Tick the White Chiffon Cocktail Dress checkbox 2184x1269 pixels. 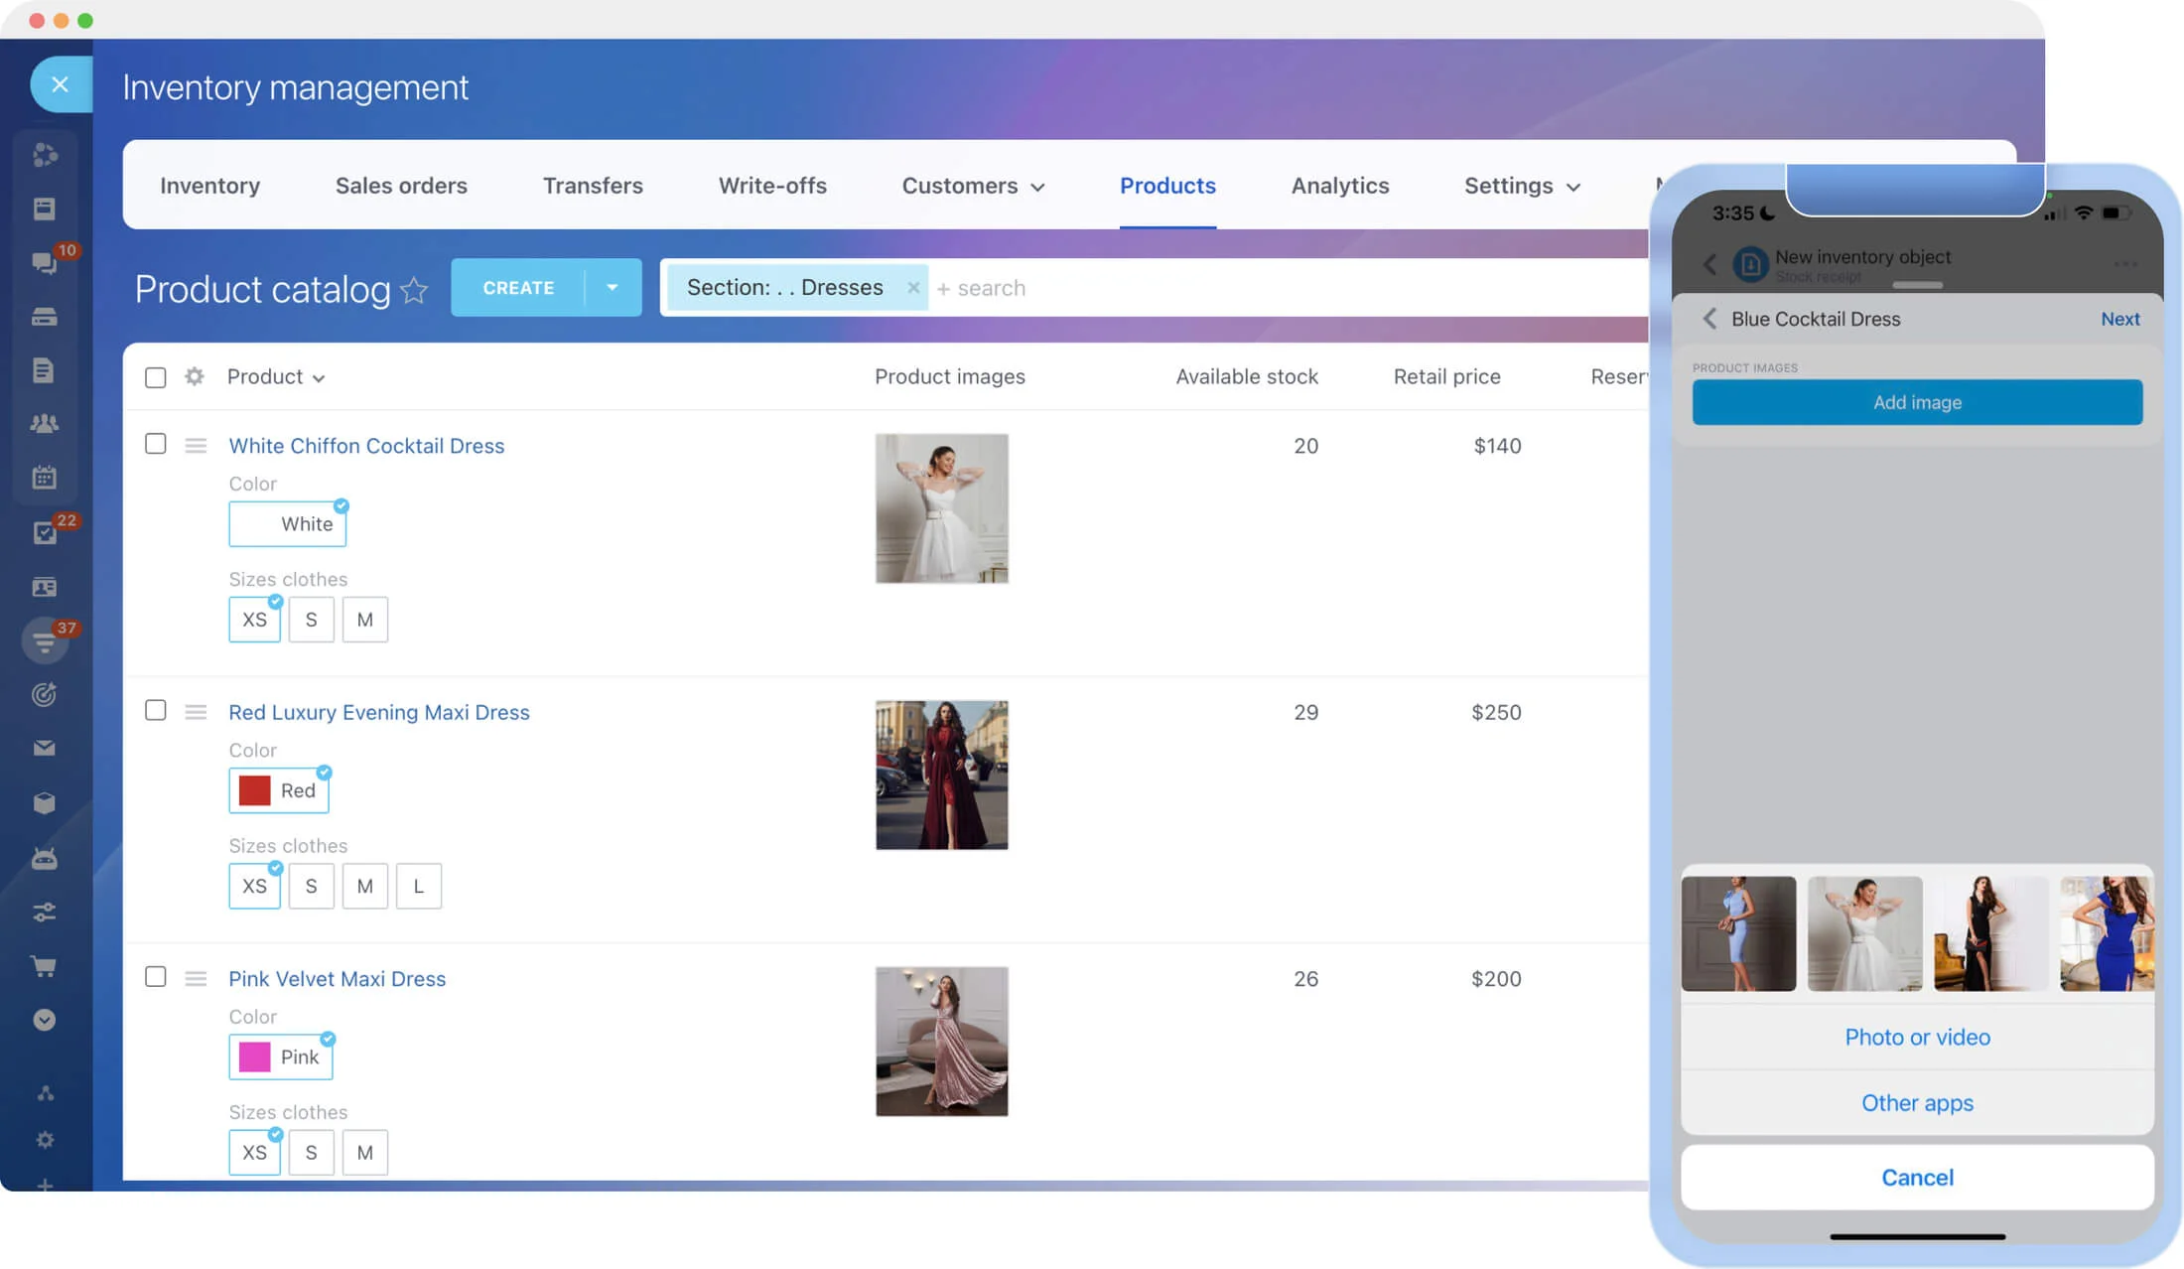click(x=156, y=444)
